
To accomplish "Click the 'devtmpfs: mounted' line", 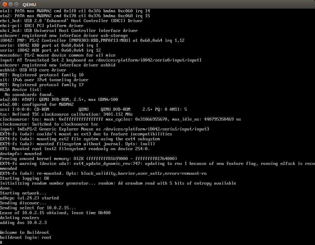I will (x=21, y=154).
